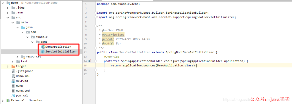The height and width of the screenshot is (104, 292).
Task: Click DemoApplication runnable class icon
Action: [x=43, y=47]
